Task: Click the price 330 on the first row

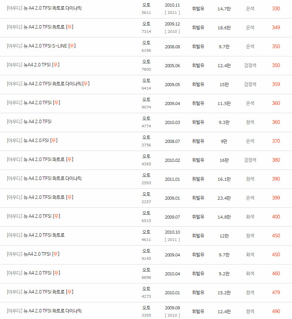Action: [x=276, y=8]
